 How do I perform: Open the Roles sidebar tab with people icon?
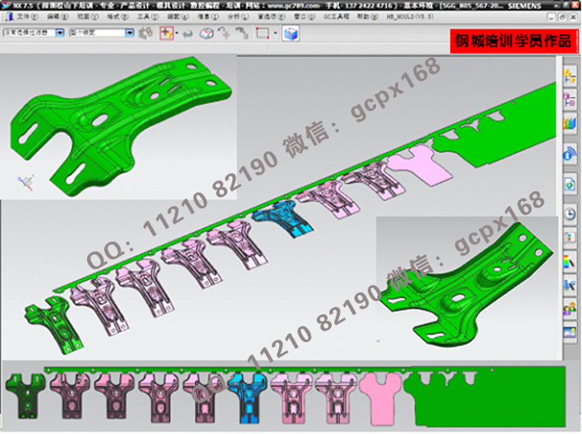(570, 310)
